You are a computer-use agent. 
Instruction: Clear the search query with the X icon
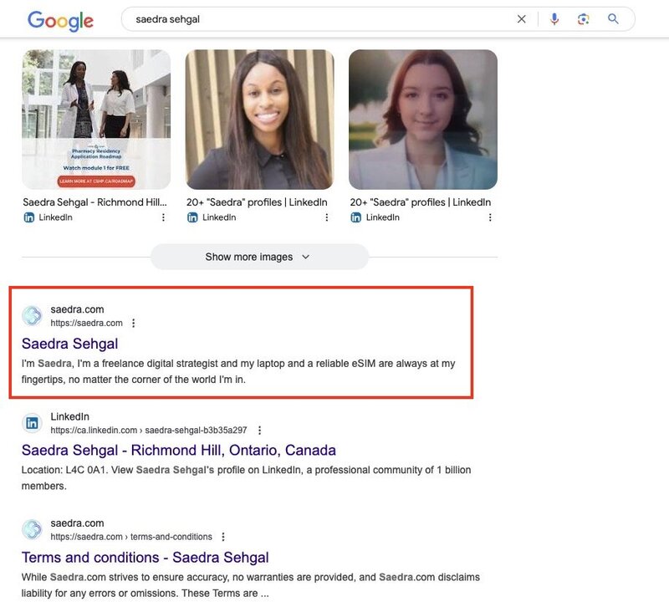click(x=521, y=19)
